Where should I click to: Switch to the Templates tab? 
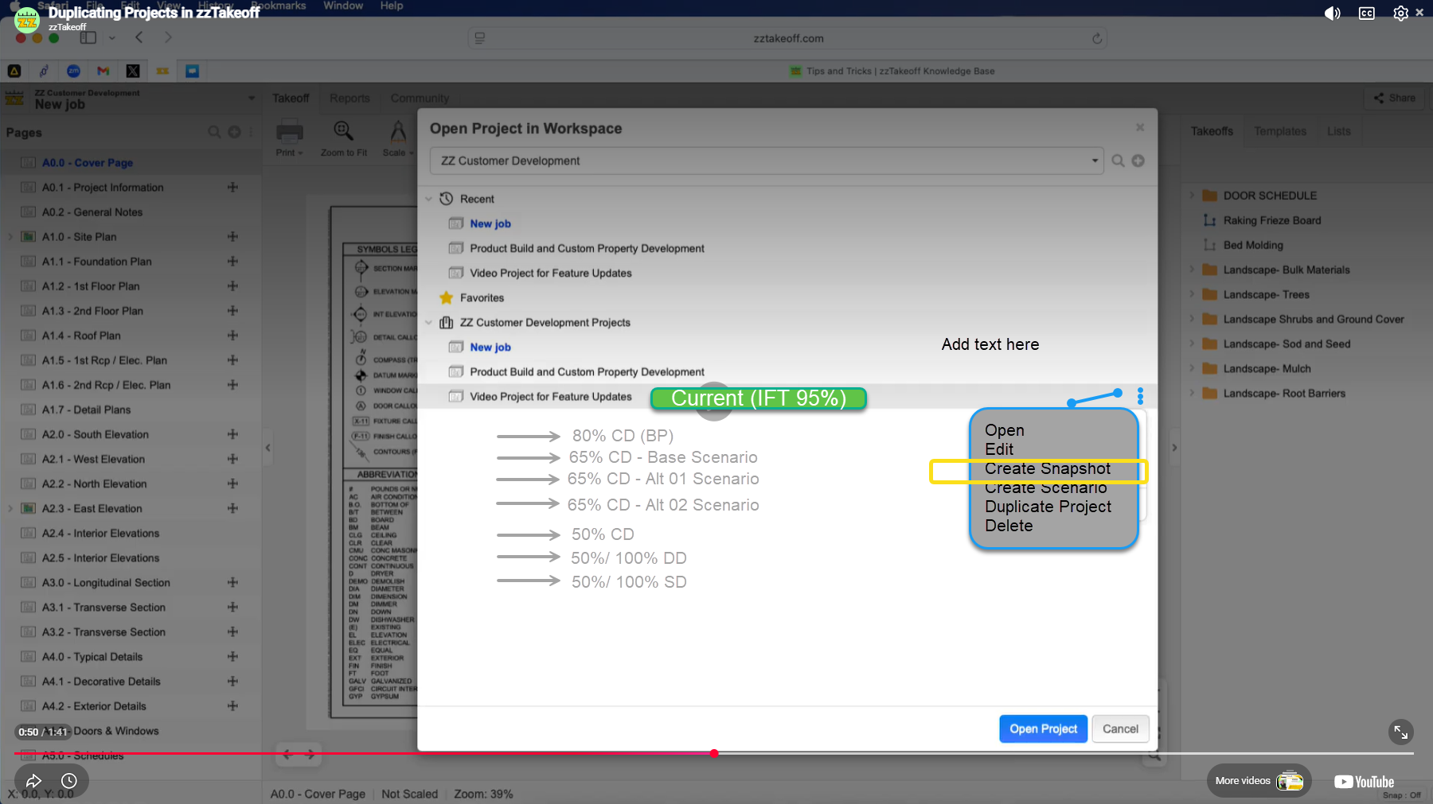(x=1279, y=131)
